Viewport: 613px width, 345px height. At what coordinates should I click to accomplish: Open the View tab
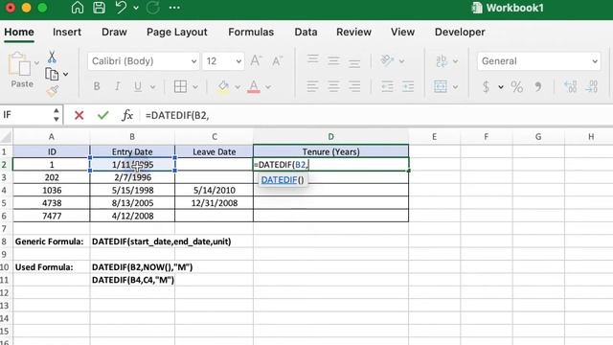[402, 32]
